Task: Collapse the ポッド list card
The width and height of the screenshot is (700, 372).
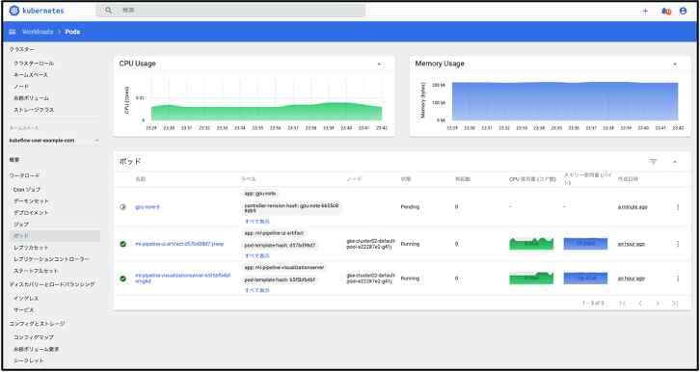Action: point(675,162)
